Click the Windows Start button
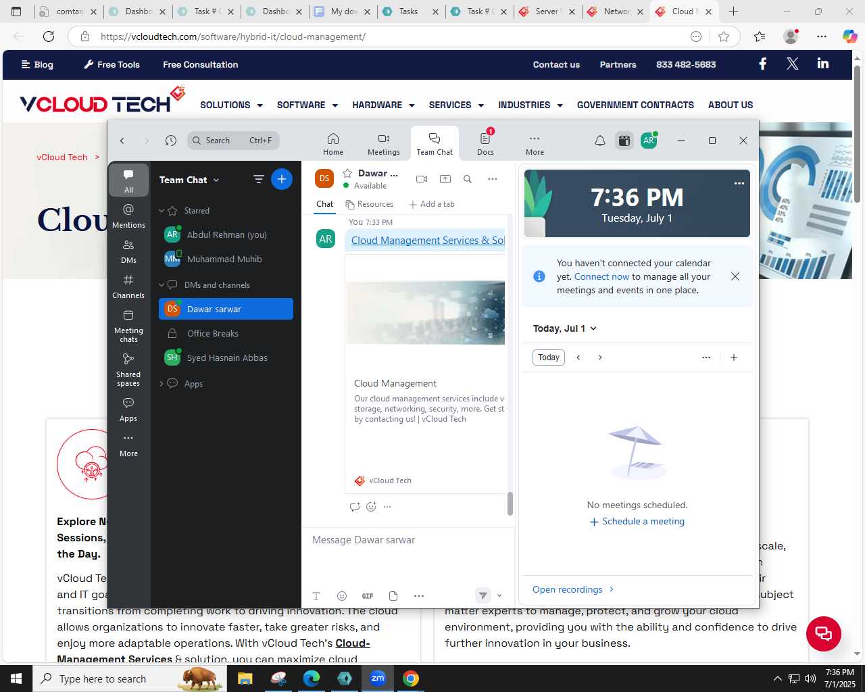The height and width of the screenshot is (692, 865). click(16, 678)
